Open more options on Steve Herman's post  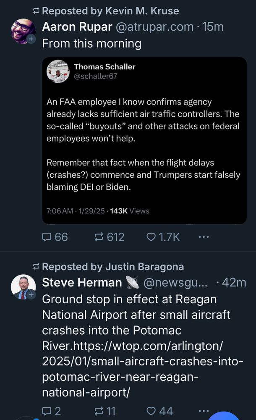(204, 411)
